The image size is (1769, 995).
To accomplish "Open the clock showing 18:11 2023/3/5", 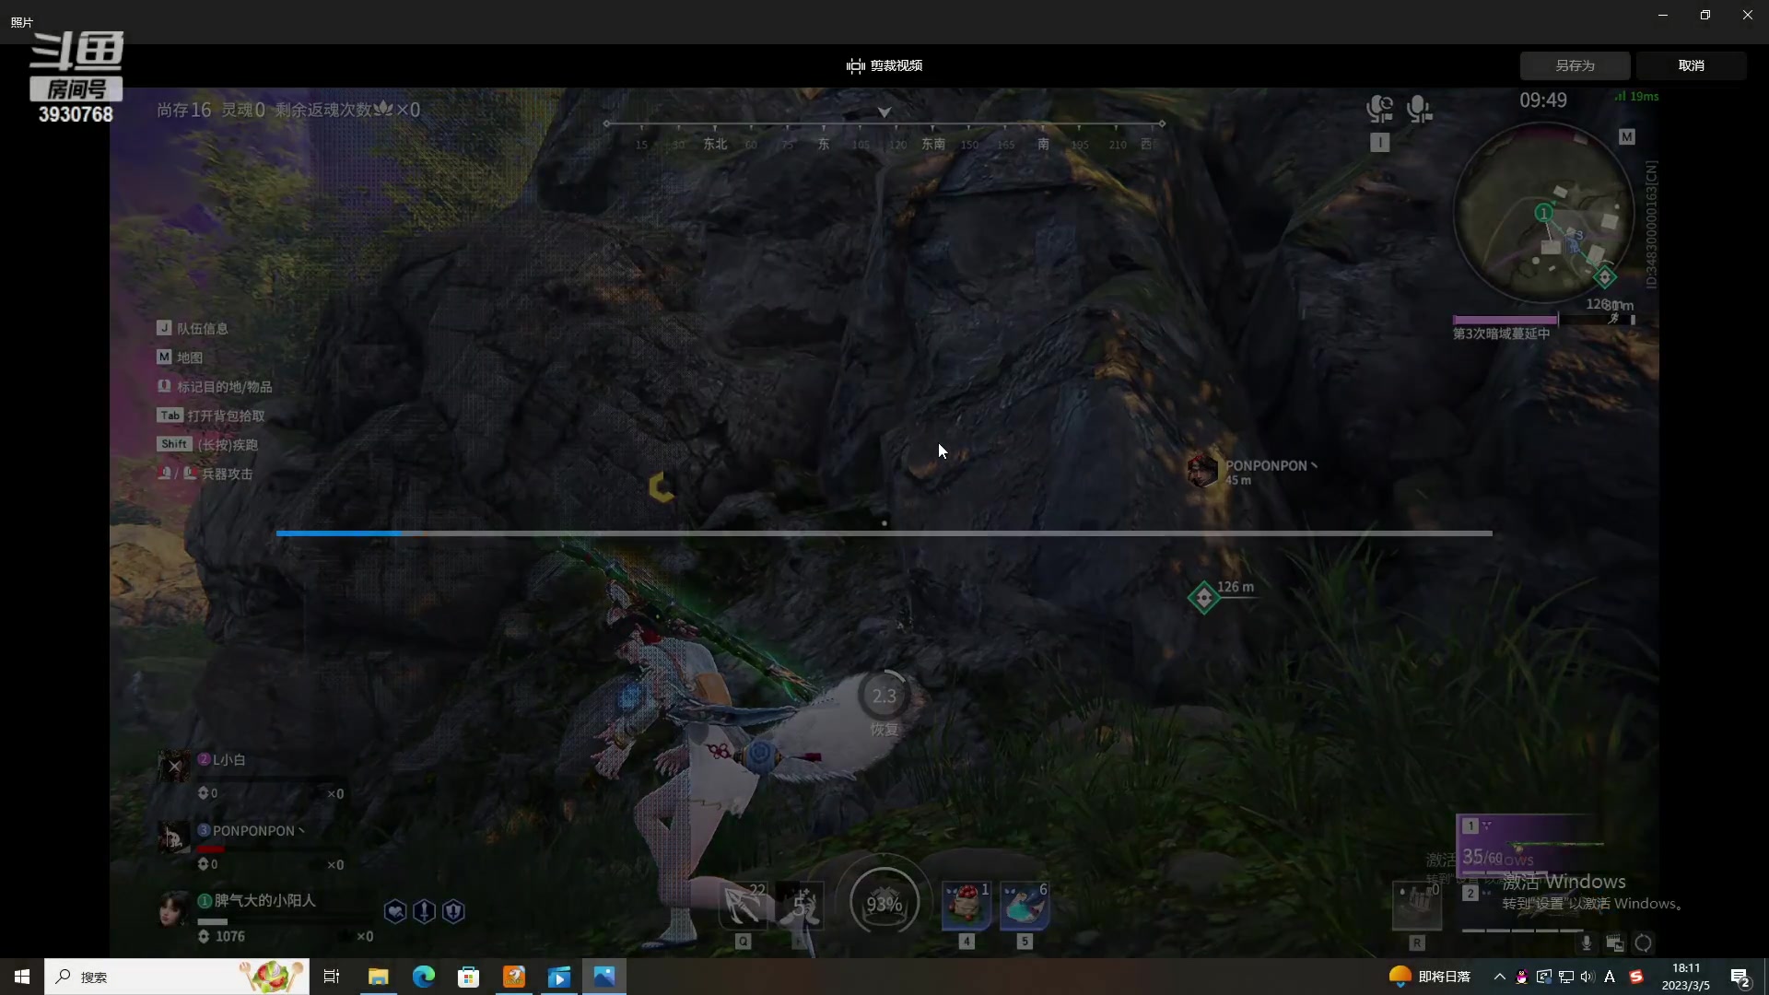I will point(1685,977).
